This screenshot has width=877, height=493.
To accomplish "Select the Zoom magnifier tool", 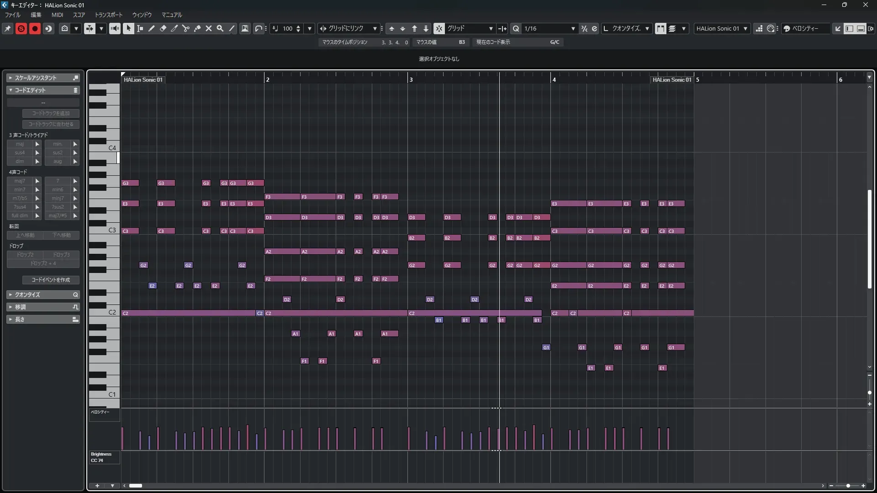I will (220, 28).
